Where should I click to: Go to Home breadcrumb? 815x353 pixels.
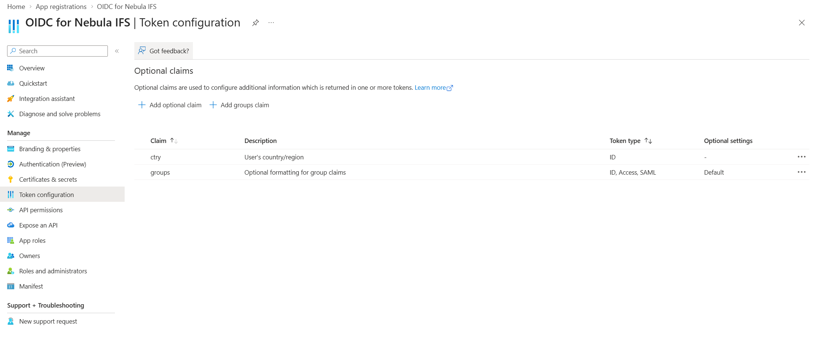coord(16,7)
